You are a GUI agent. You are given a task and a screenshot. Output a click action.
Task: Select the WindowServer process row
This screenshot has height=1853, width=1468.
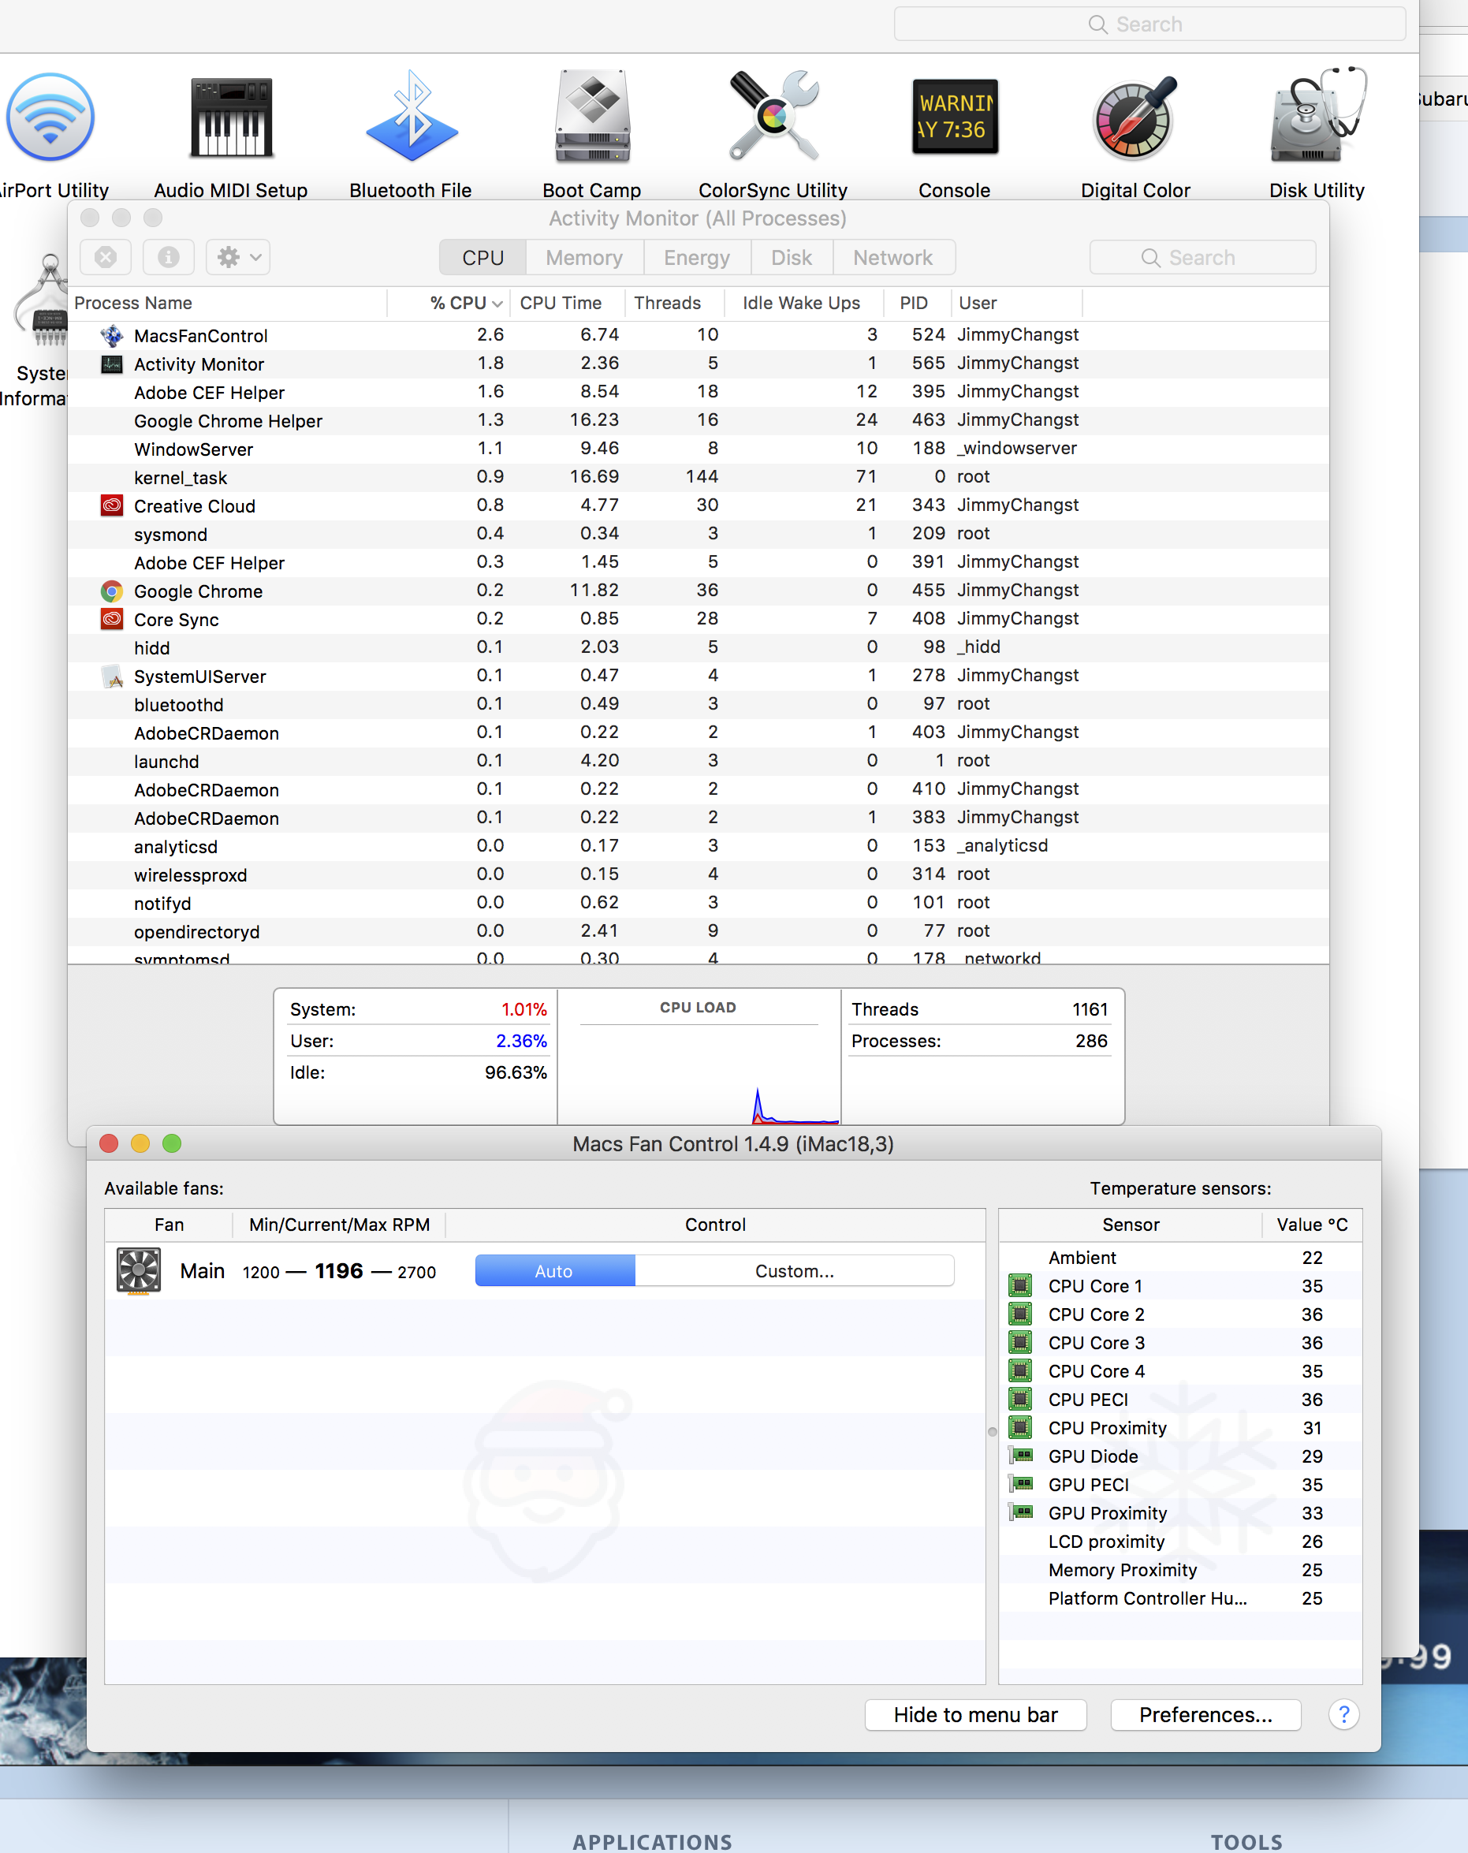pos(698,449)
